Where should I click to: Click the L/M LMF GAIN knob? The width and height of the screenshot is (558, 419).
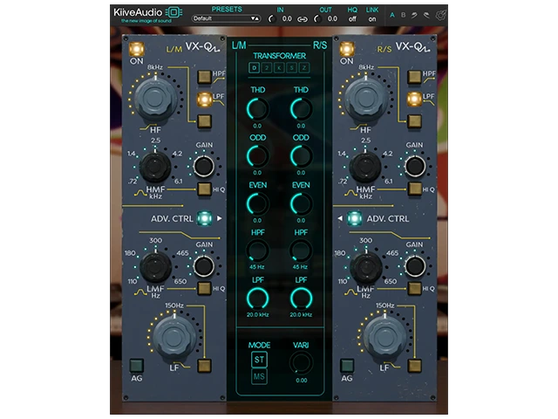[204, 266]
